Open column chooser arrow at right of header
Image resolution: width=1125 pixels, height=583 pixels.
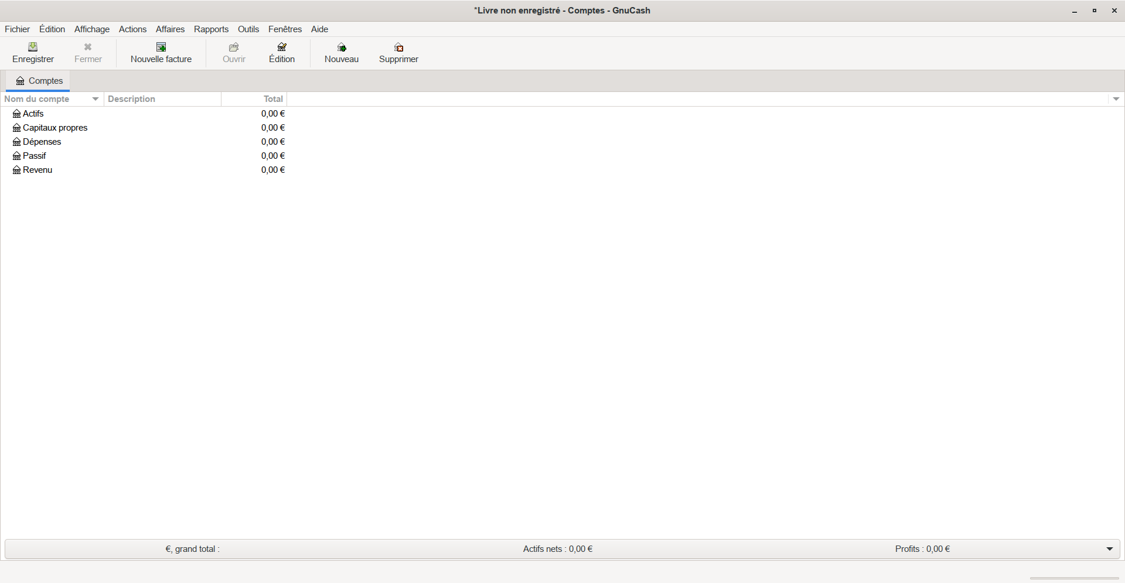[1116, 99]
